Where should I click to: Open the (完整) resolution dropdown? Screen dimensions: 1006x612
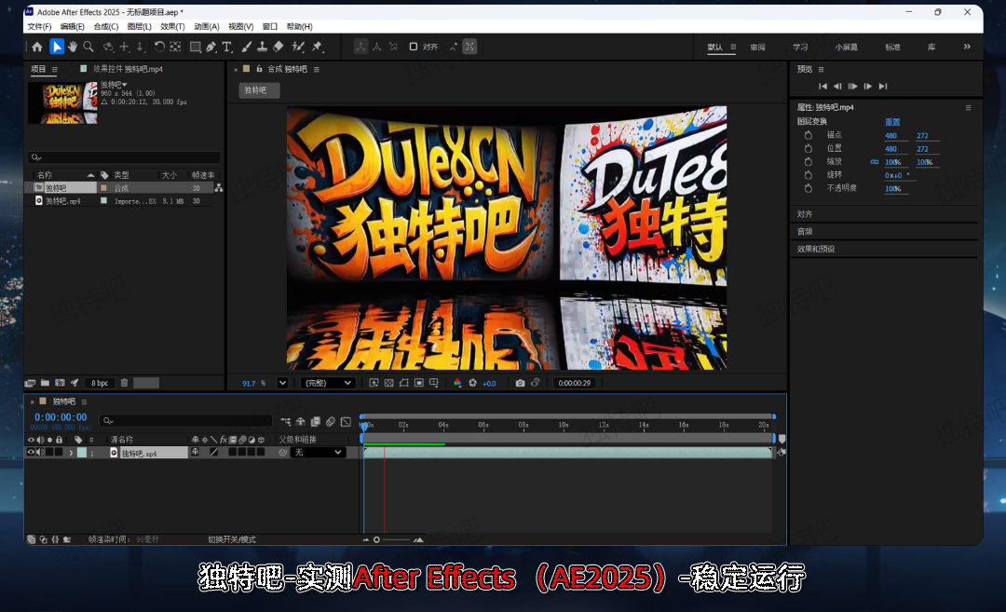[x=328, y=383]
